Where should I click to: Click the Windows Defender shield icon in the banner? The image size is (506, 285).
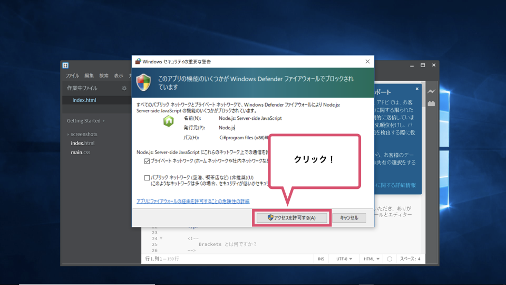pos(143,82)
